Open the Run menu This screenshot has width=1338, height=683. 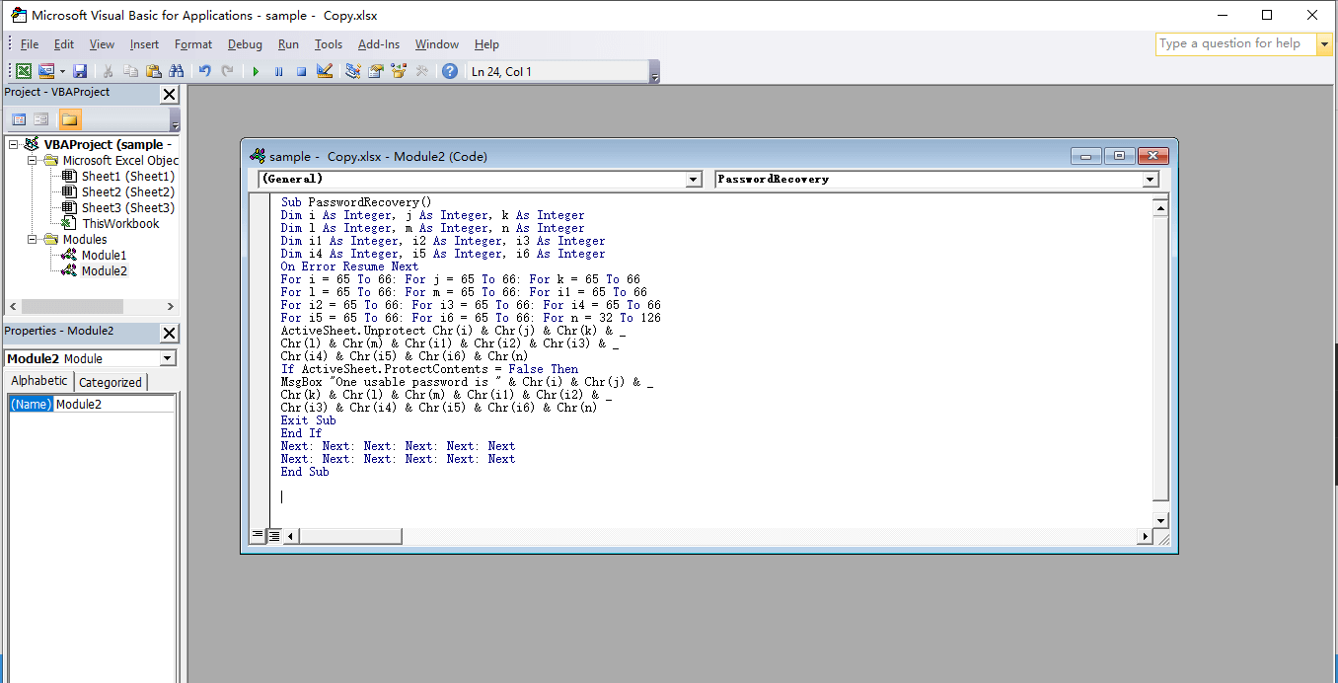[x=288, y=43]
